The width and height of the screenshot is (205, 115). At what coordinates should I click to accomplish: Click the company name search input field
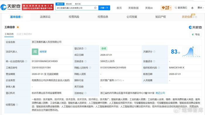[75, 8]
